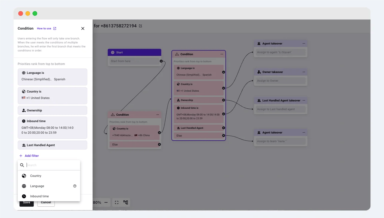Screen dimensions: 384x218
Task: Select the Language is filter card
Action: (52, 77)
